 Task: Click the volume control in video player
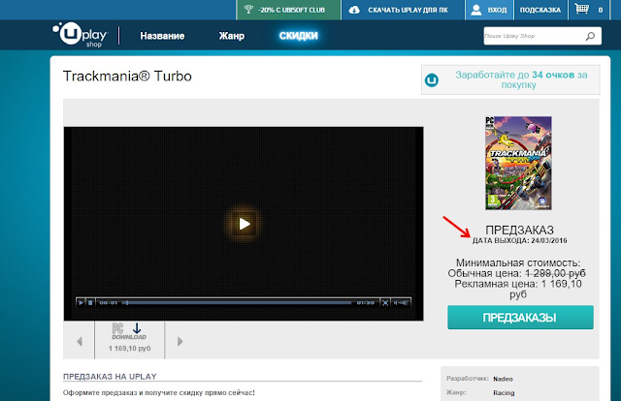401,302
